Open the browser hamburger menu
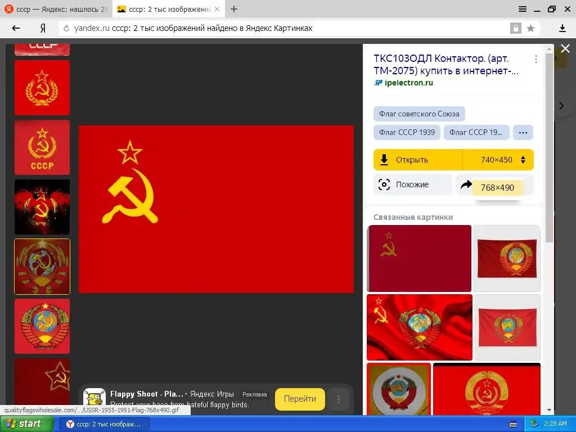Screen dimensions: 576x432 pyautogui.click(x=523, y=9)
